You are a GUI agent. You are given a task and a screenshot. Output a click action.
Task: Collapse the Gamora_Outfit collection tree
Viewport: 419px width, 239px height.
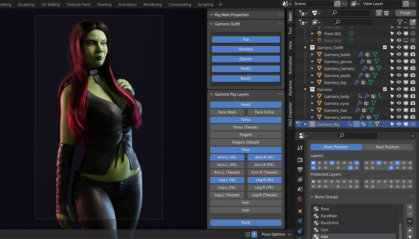[x=305, y=48]
